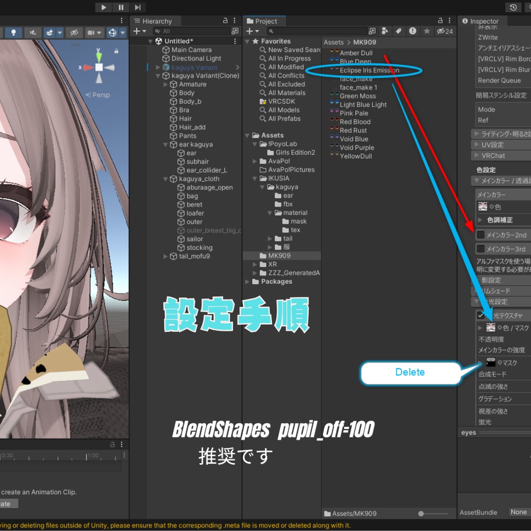This screenshot has width=531, height=531.
Task: Toggle hidden objects visibility icon in Scene view
Action: 74,33
